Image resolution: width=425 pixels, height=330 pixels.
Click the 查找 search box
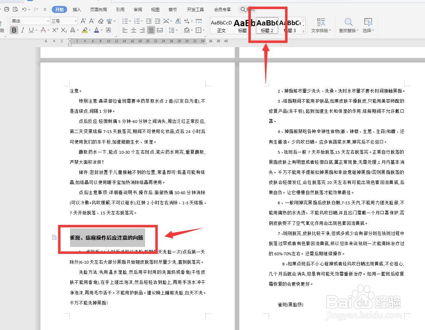[x=247, y=9]
